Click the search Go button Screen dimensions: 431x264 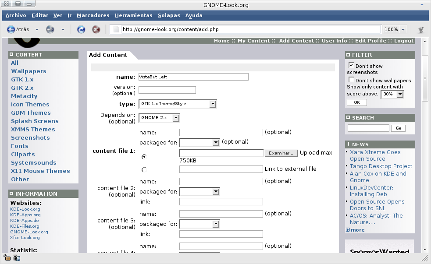(x=398, y=128)
